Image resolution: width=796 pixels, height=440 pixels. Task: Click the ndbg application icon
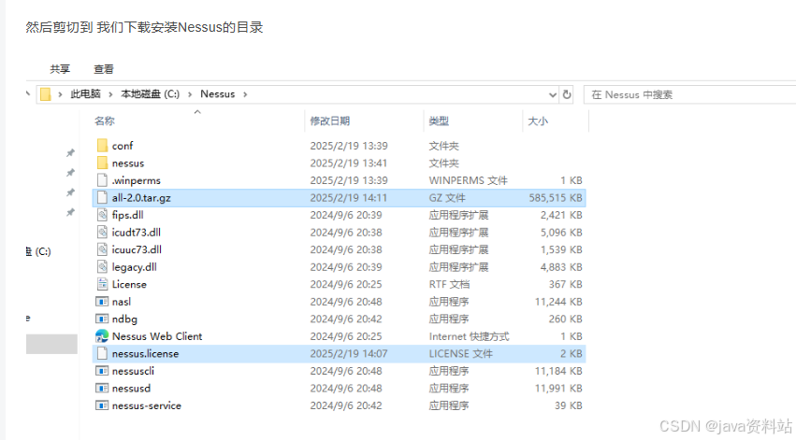pyautogui.click(x=102, y=319)
